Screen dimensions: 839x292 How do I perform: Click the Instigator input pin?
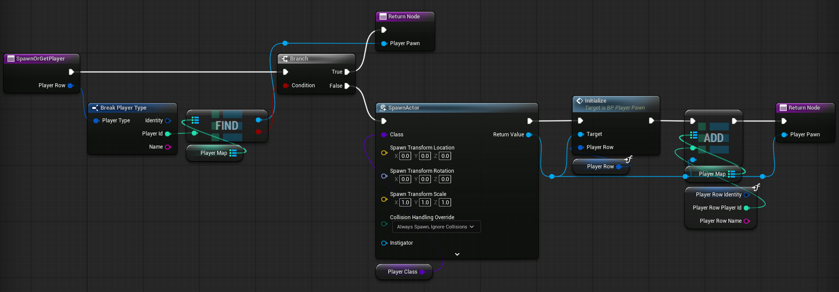[384, 243]
